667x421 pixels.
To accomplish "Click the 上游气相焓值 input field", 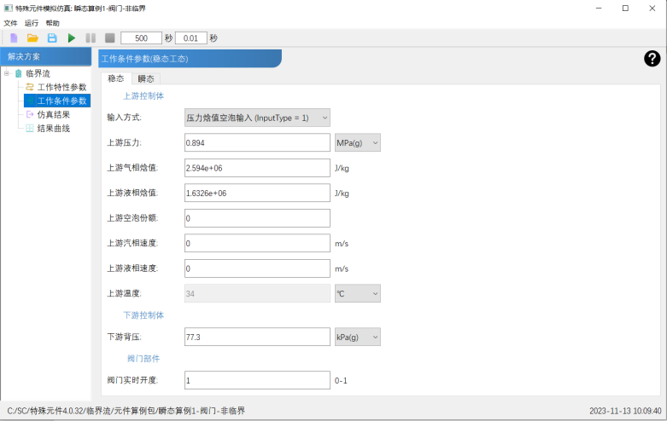I will (x=257, y=169).
